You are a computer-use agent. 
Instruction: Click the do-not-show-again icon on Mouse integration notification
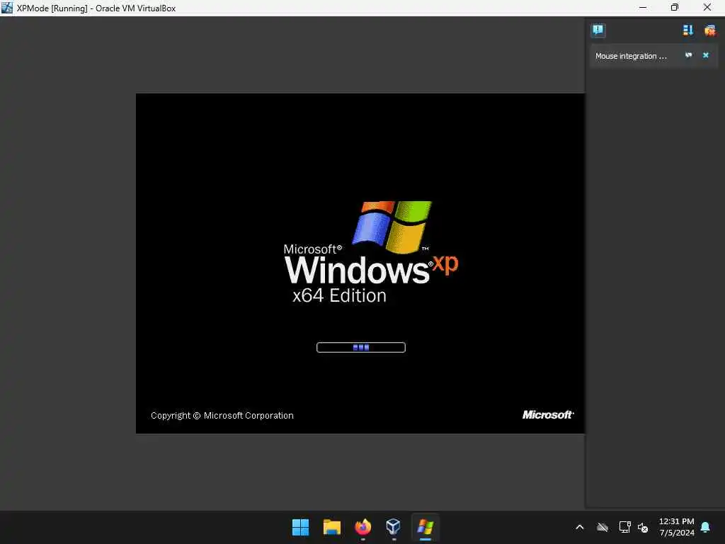688,55
